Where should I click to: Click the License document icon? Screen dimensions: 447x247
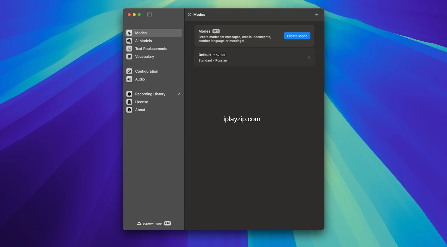(x=129, y=102)
